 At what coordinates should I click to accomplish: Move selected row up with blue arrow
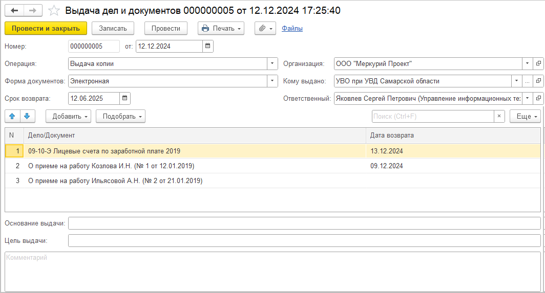tap(12, 116)
